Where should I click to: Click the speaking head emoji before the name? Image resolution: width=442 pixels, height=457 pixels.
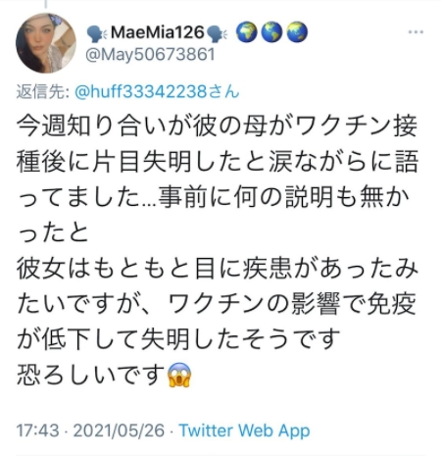point(97,33)
